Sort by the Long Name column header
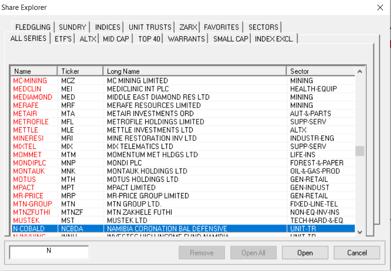Viewport: 391px width, 271px height. 195,71
